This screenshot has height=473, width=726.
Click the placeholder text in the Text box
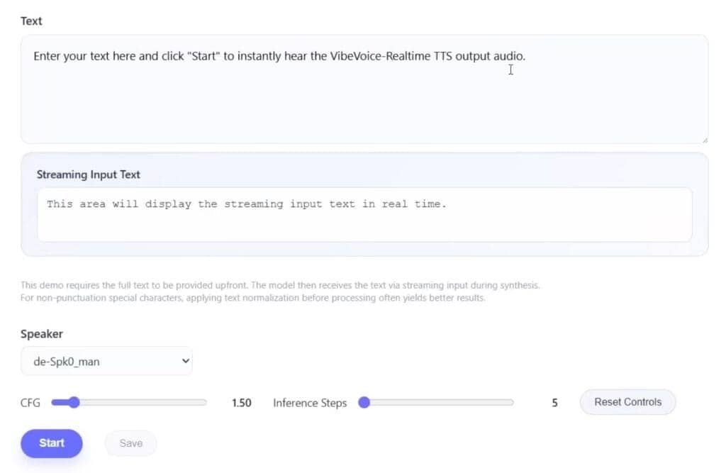coord(279,56)
